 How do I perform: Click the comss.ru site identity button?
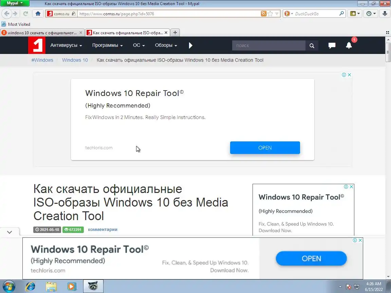click(61, 14)
